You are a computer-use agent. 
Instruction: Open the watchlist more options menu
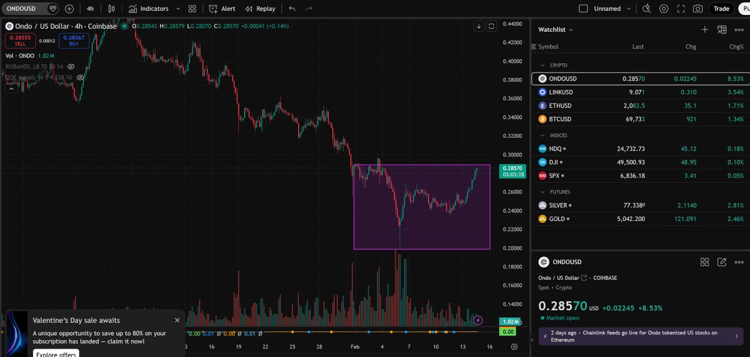(739, 29)
